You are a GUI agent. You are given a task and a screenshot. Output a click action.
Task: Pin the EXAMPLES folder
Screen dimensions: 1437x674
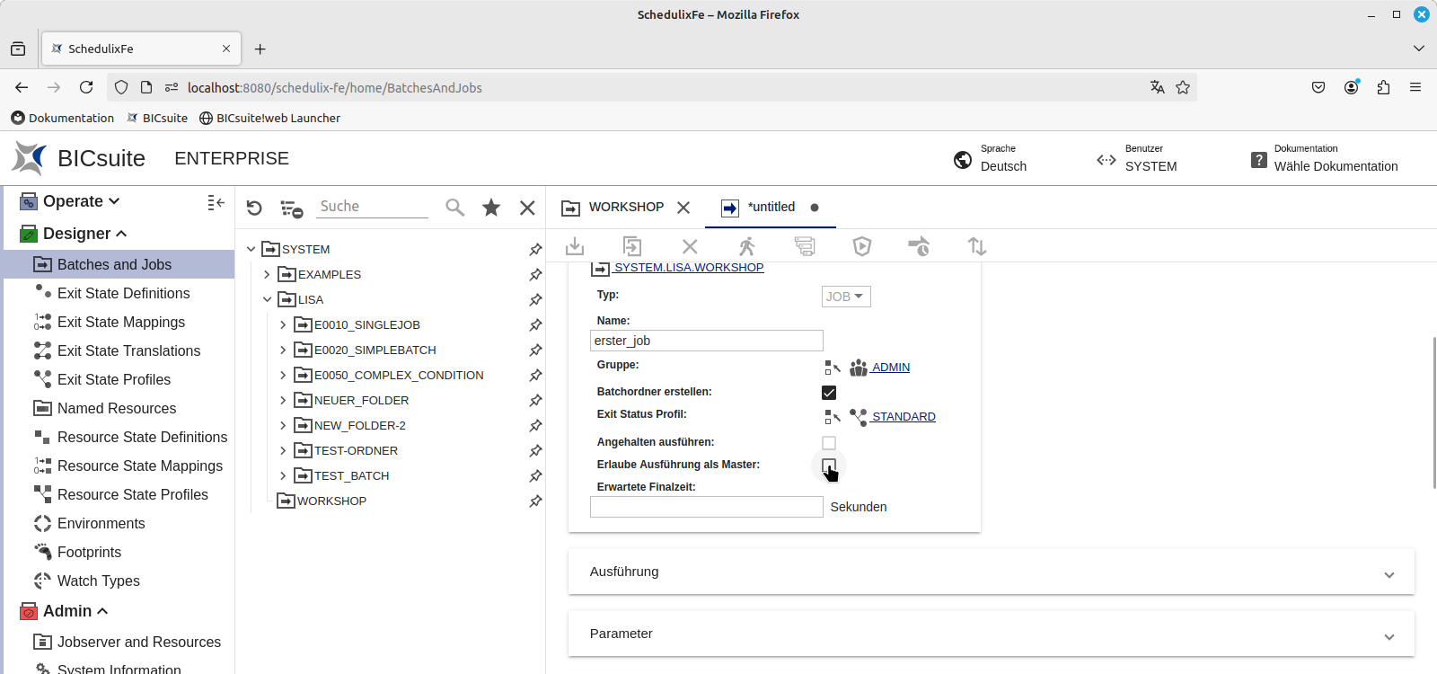tap(535, 275)
